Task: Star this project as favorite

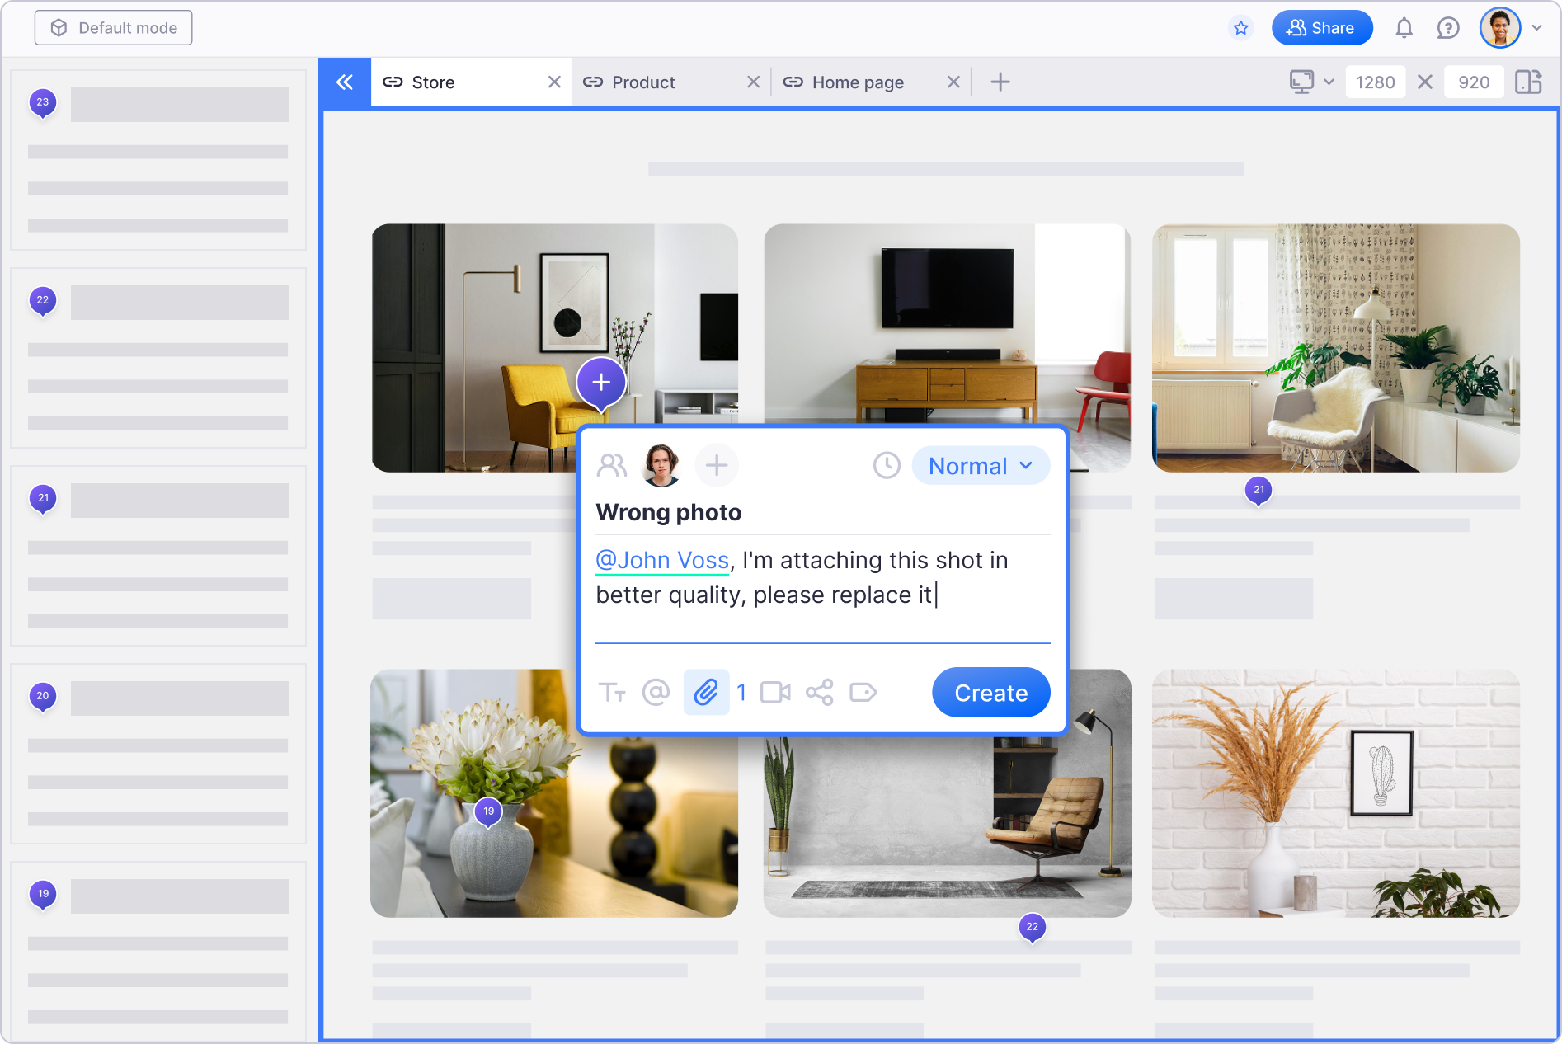Action: click(1240, 28)
